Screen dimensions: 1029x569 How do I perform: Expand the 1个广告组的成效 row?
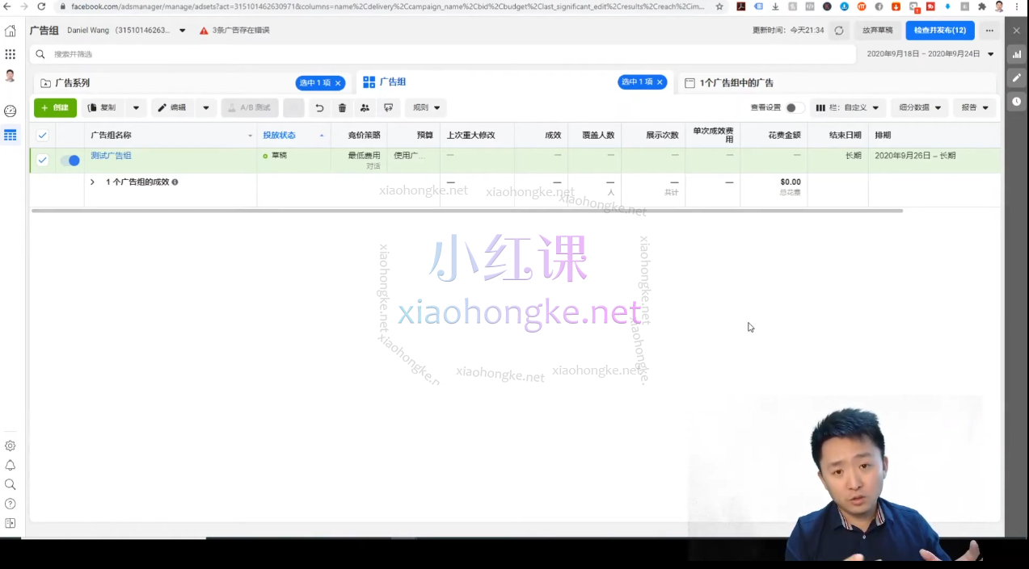92,182
